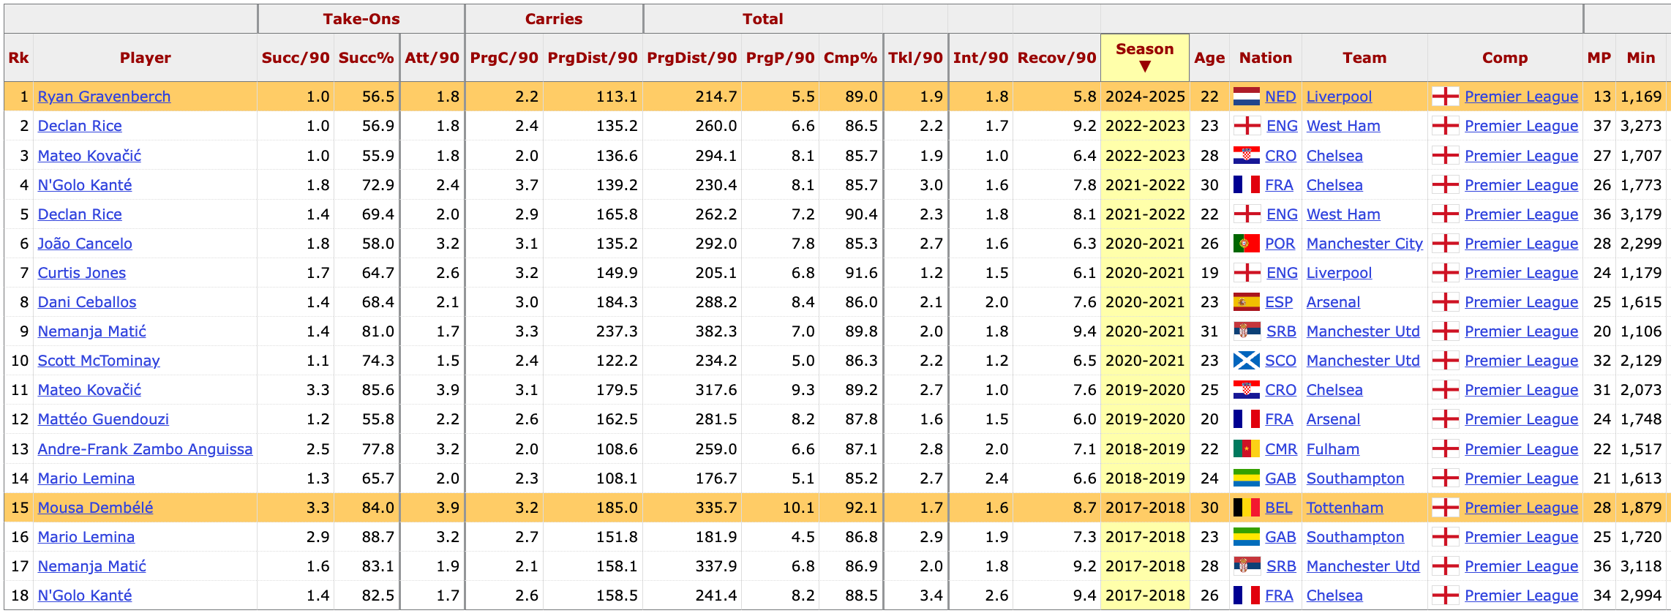The height and width of the screenshot is (616, 1671).
Task: Click the Premier League flag icon in Dani Ceballos row
Action: (x=1445, y=302)
